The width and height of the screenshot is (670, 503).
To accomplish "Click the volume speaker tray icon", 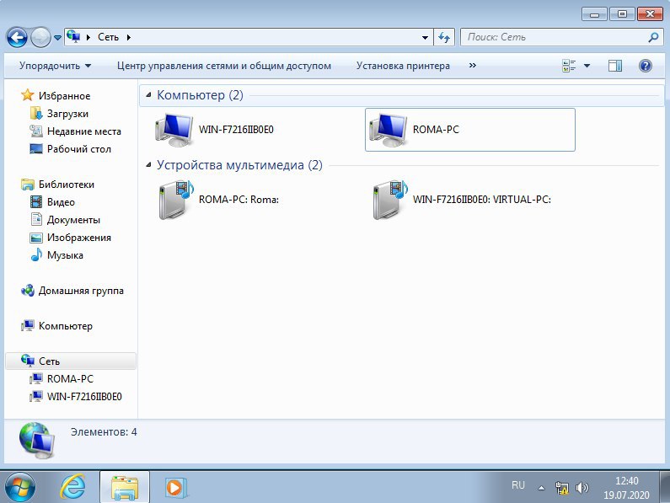I will click(x=582, y=488).
